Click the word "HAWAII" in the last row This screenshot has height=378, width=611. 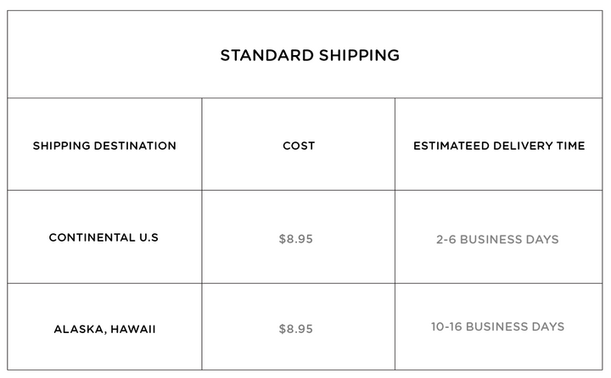[133, 330]
